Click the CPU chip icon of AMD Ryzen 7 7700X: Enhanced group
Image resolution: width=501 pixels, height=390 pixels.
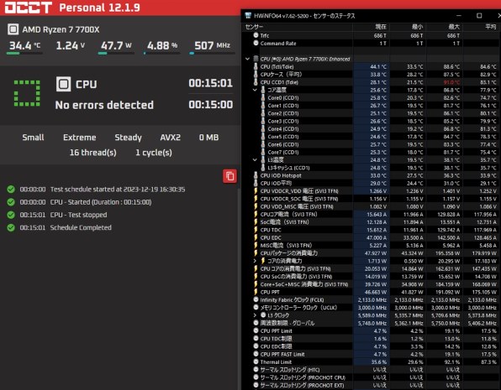(256, 59)
